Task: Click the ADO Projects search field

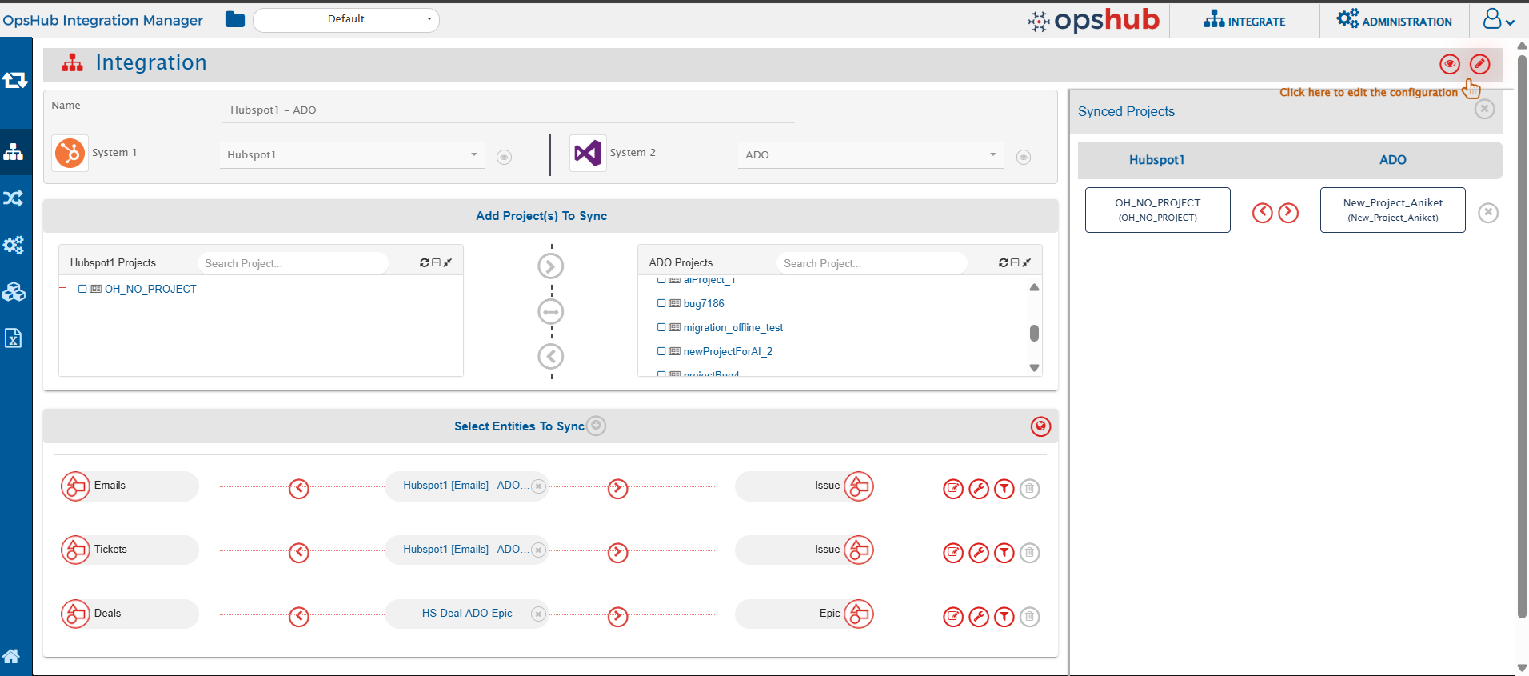Action: 870,263
